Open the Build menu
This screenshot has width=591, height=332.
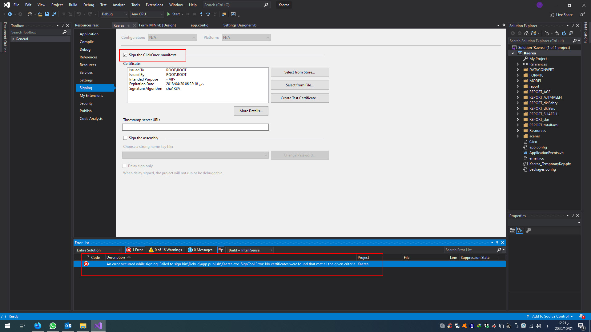(x=73, y=5)
